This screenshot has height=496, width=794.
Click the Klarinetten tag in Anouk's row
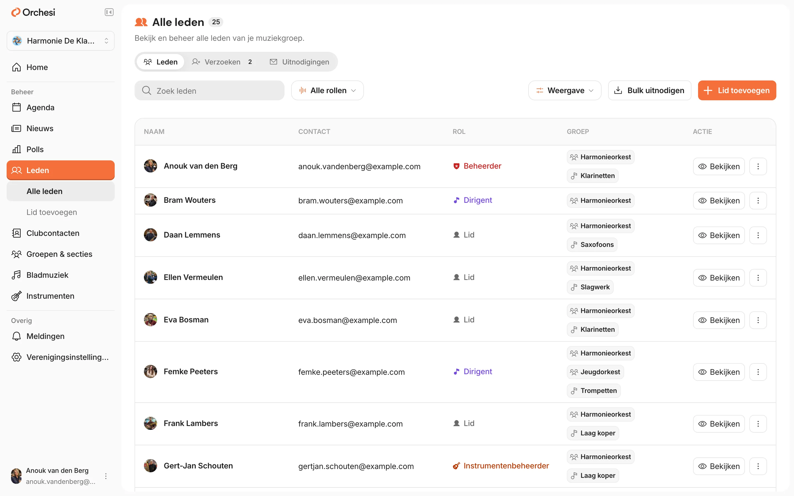(x=592, y=176)
